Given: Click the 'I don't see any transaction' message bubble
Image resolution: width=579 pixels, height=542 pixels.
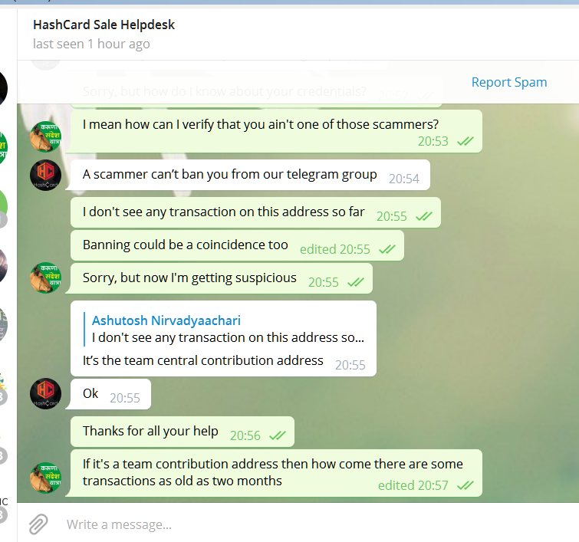Looking at the screenshot, I should [x=255, y=212].
